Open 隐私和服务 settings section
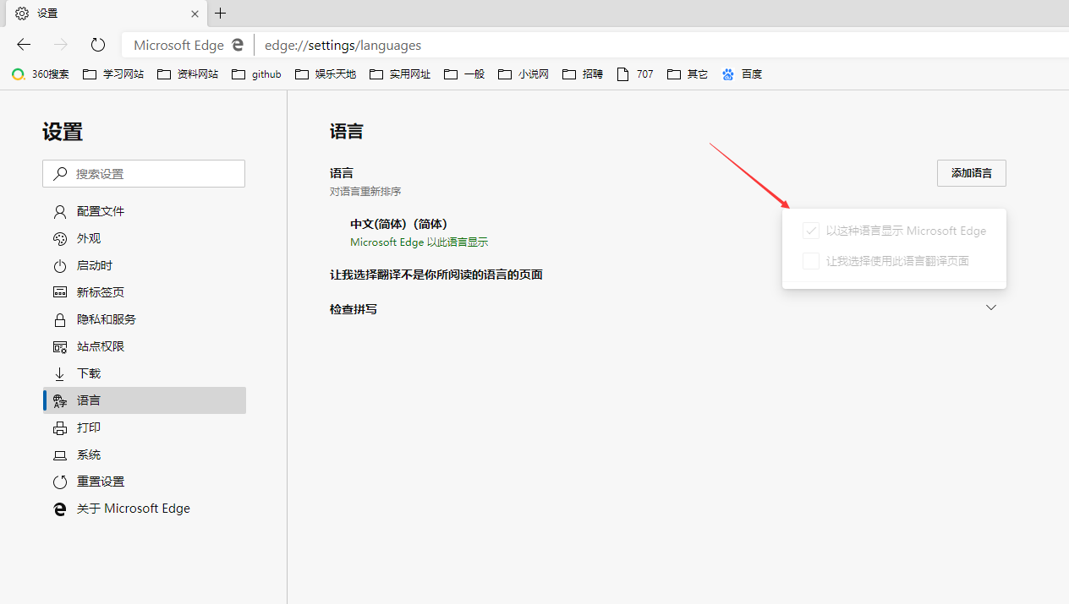This screenshot has height=604, width=1069. click(144, 319)
